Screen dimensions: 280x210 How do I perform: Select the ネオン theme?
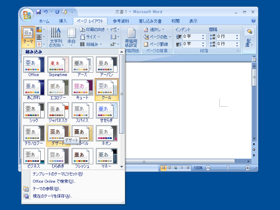(107, 135)
